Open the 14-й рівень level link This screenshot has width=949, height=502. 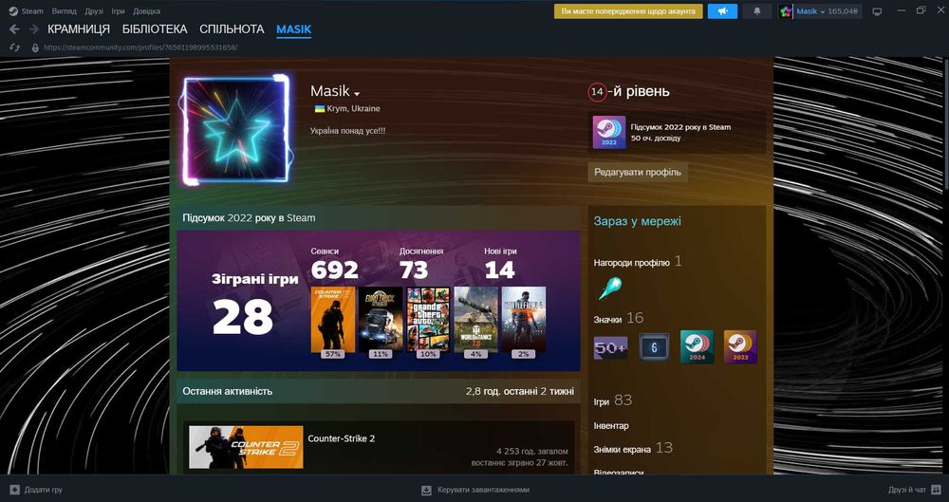[629, 91]
